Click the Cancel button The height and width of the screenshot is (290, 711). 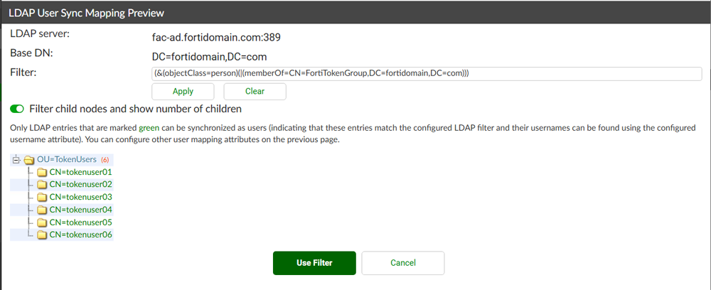point(402,263)
